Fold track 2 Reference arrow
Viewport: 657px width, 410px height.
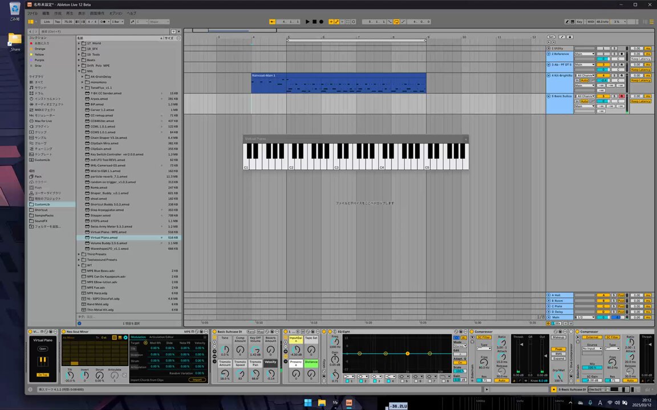pyautogui.click(x=549, y=54)
